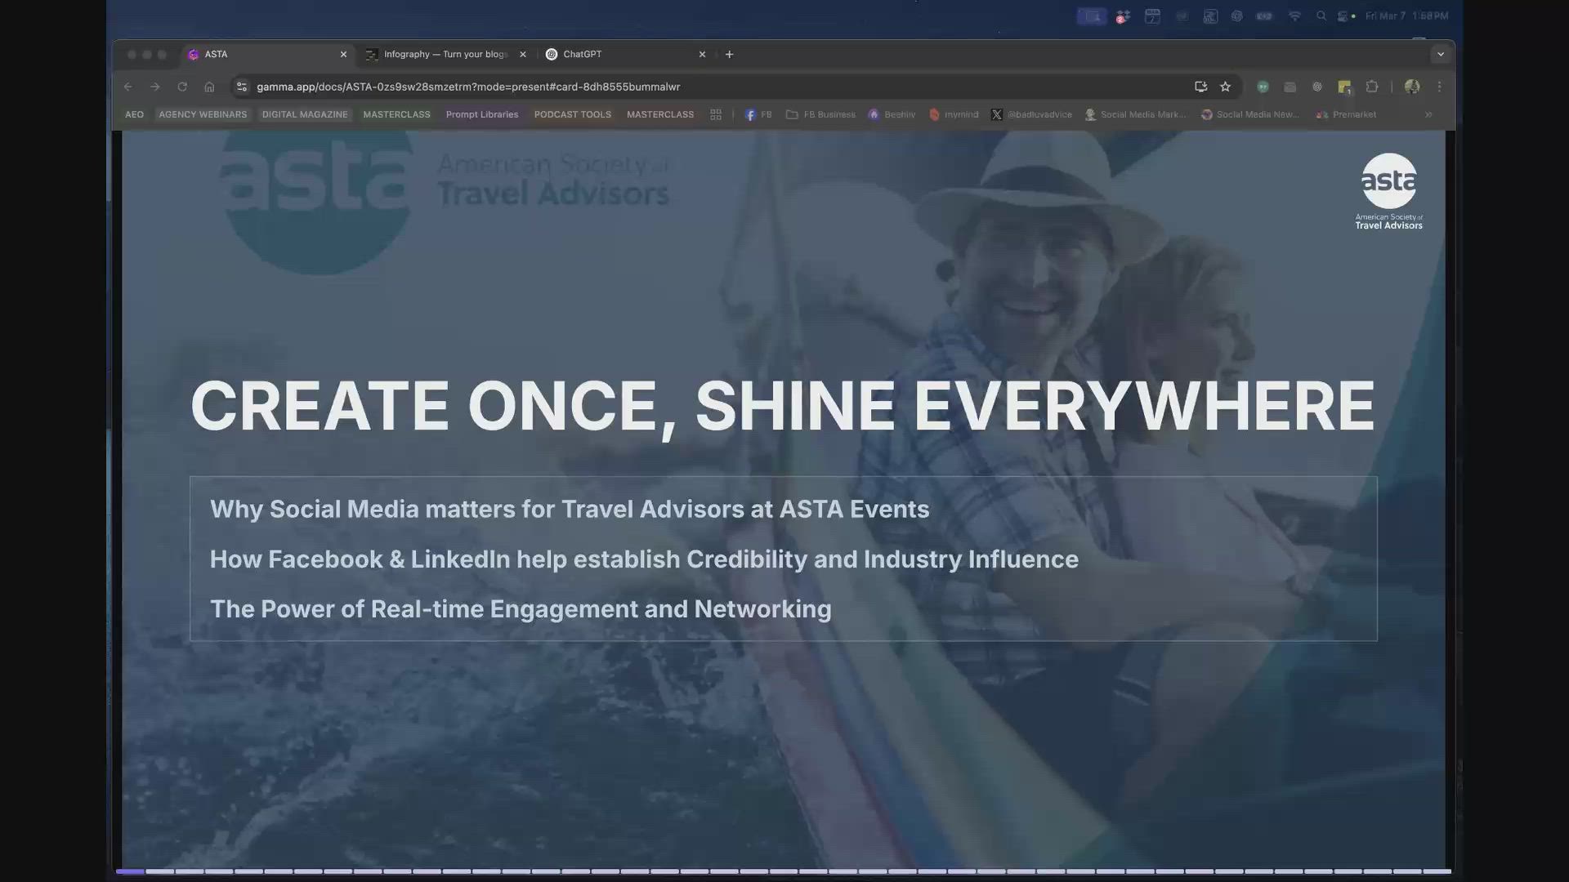
Task: Click the first slide marker in progress bar
Action: click(128, 872)
